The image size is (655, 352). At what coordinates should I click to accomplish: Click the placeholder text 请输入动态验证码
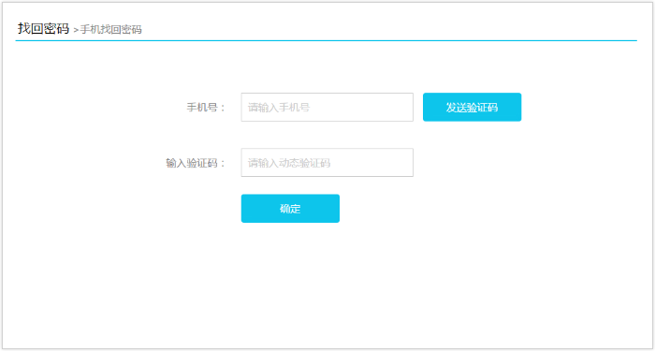289,163
